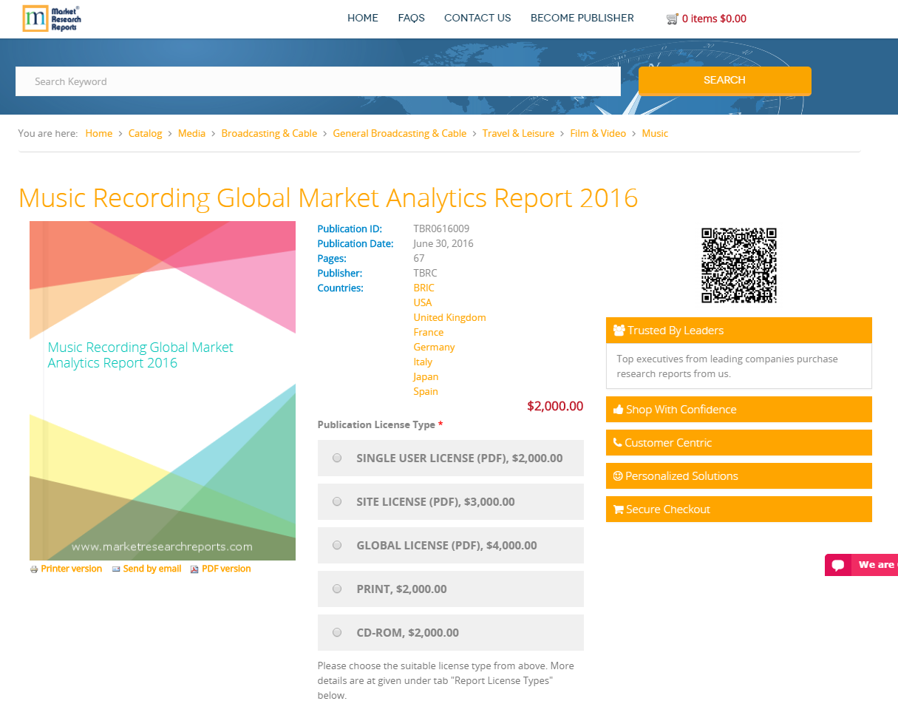
Task: Click the envelope icon beside Send by email
Action: click(x=117, y=569)
